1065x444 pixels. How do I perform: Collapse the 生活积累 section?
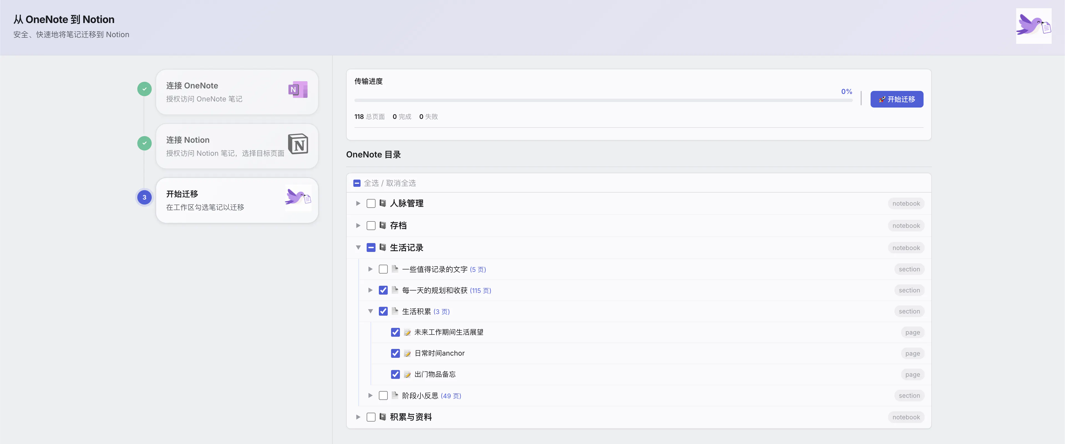click(x=371, y=311)
